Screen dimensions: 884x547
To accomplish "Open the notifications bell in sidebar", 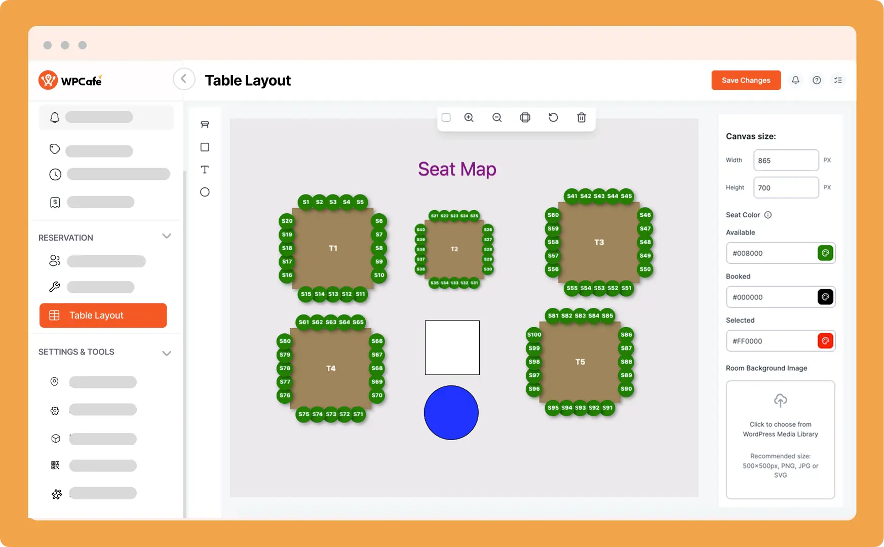I will [x=55, y=118].
